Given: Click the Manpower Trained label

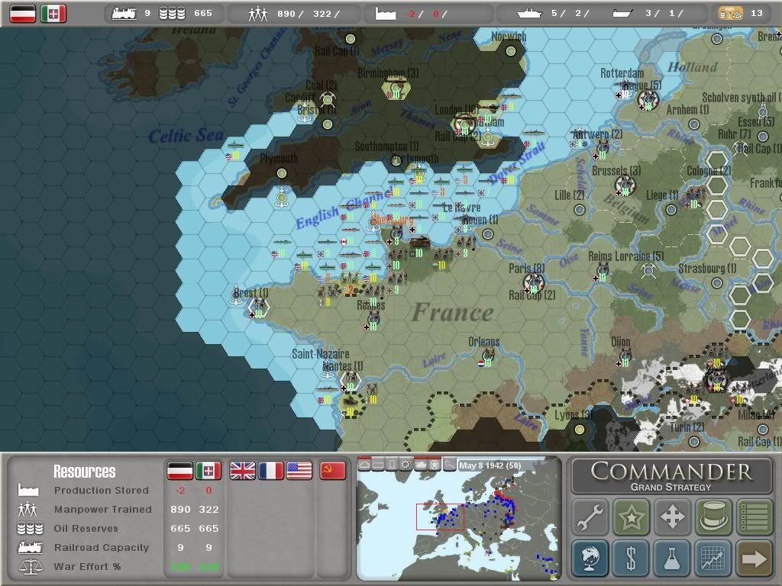Looking at the screenshot, I should click(x=103, y=509).
